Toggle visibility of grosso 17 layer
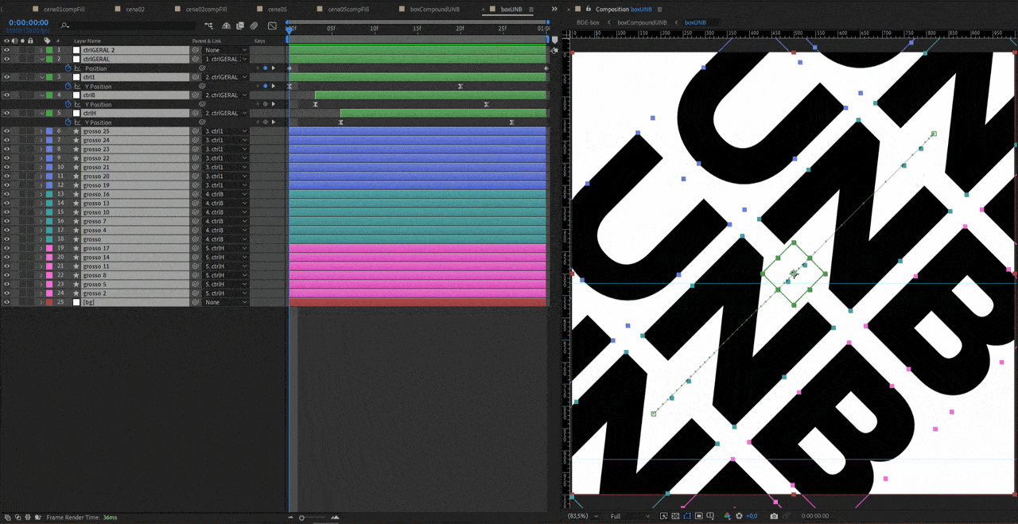Screen dimensions: 1018x524 point(6,248)
